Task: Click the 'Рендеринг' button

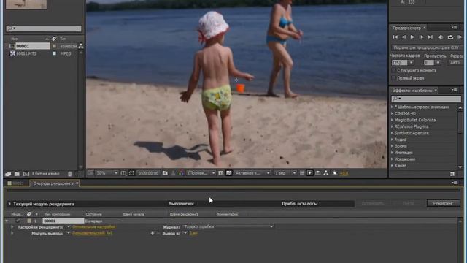Action: [x=443, y=203]
